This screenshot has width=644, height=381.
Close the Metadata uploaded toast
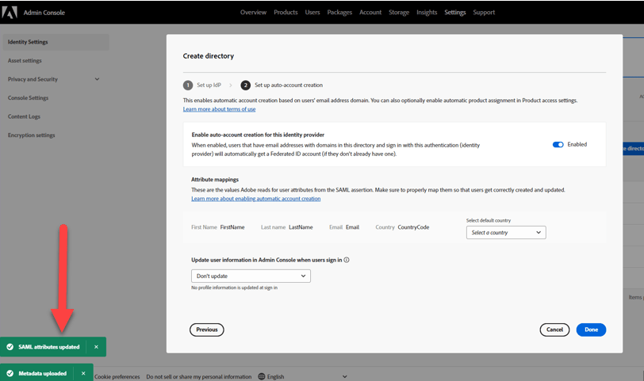point(83,373)
